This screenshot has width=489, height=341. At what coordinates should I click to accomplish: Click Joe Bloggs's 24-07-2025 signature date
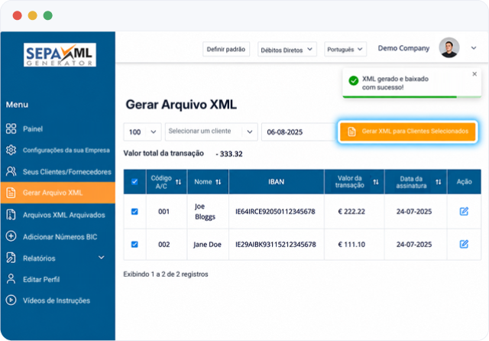[414, 212]
